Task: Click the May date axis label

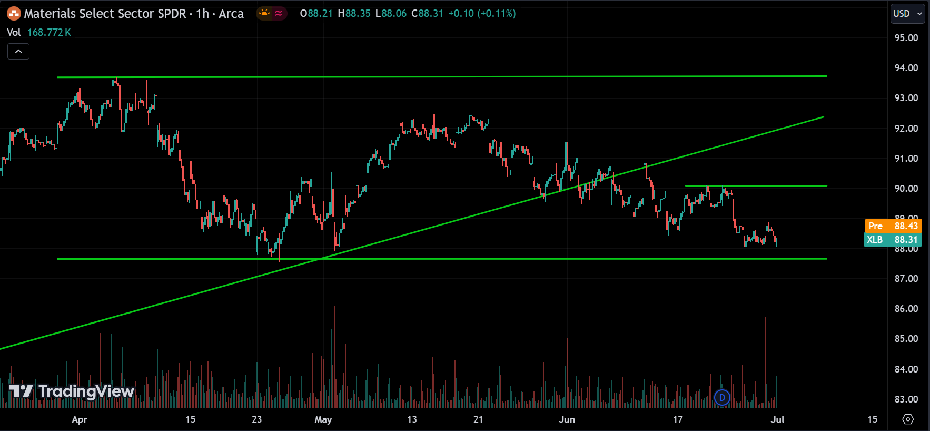Action: 323,419
